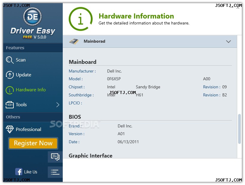Click the Manufacturer value Dell Inc.
Screen dimensions: 245x185
[114, 71]
